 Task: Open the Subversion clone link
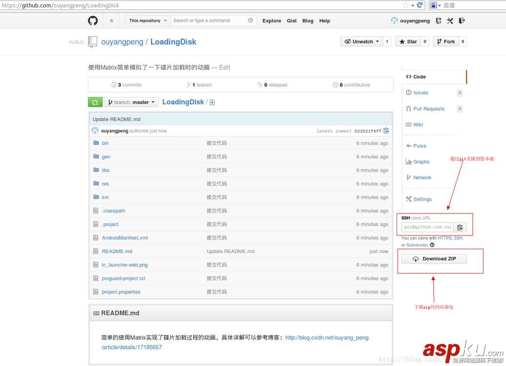coord(417,245)
